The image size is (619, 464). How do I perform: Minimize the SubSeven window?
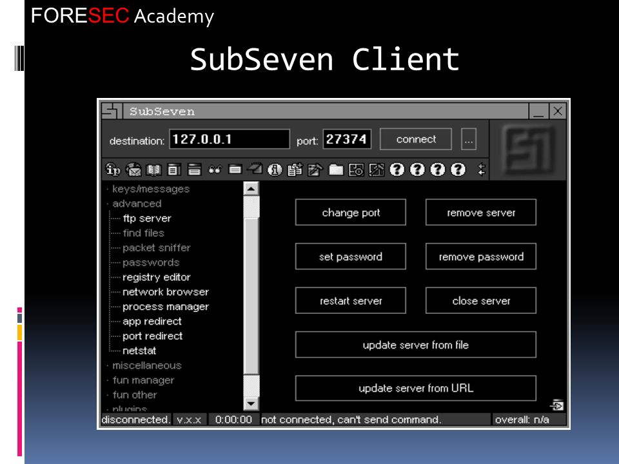(538, 111)
